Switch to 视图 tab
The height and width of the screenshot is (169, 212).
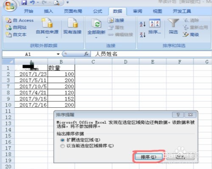157,11
